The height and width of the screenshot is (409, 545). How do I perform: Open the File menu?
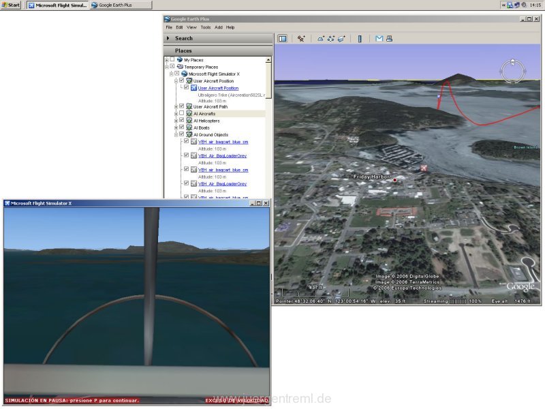pyautogui.click(x=169, y=27)
